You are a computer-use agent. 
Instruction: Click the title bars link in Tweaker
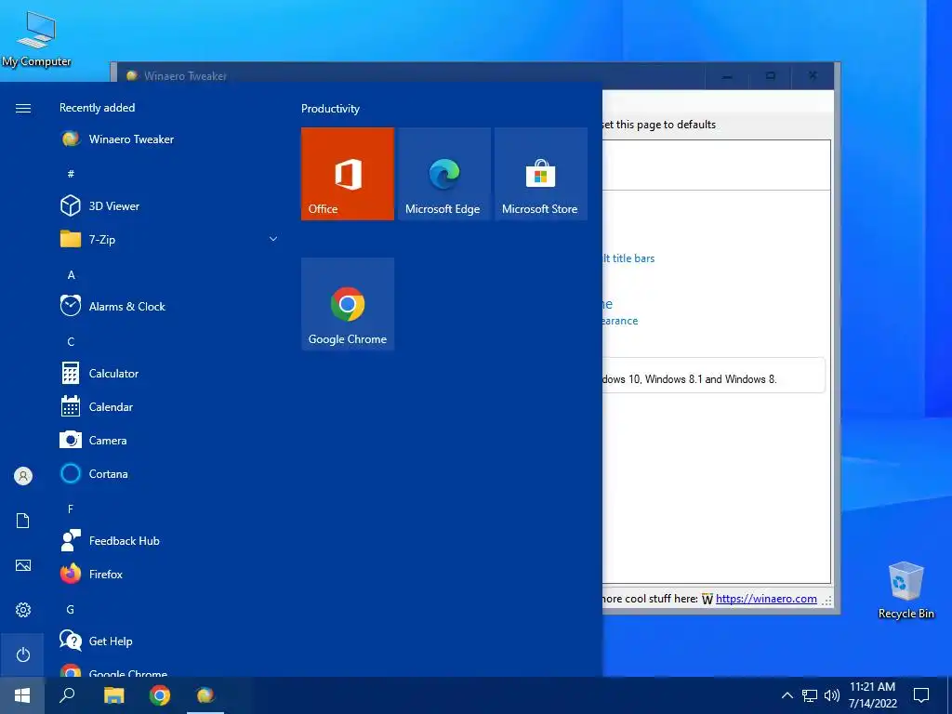(629, 258)
